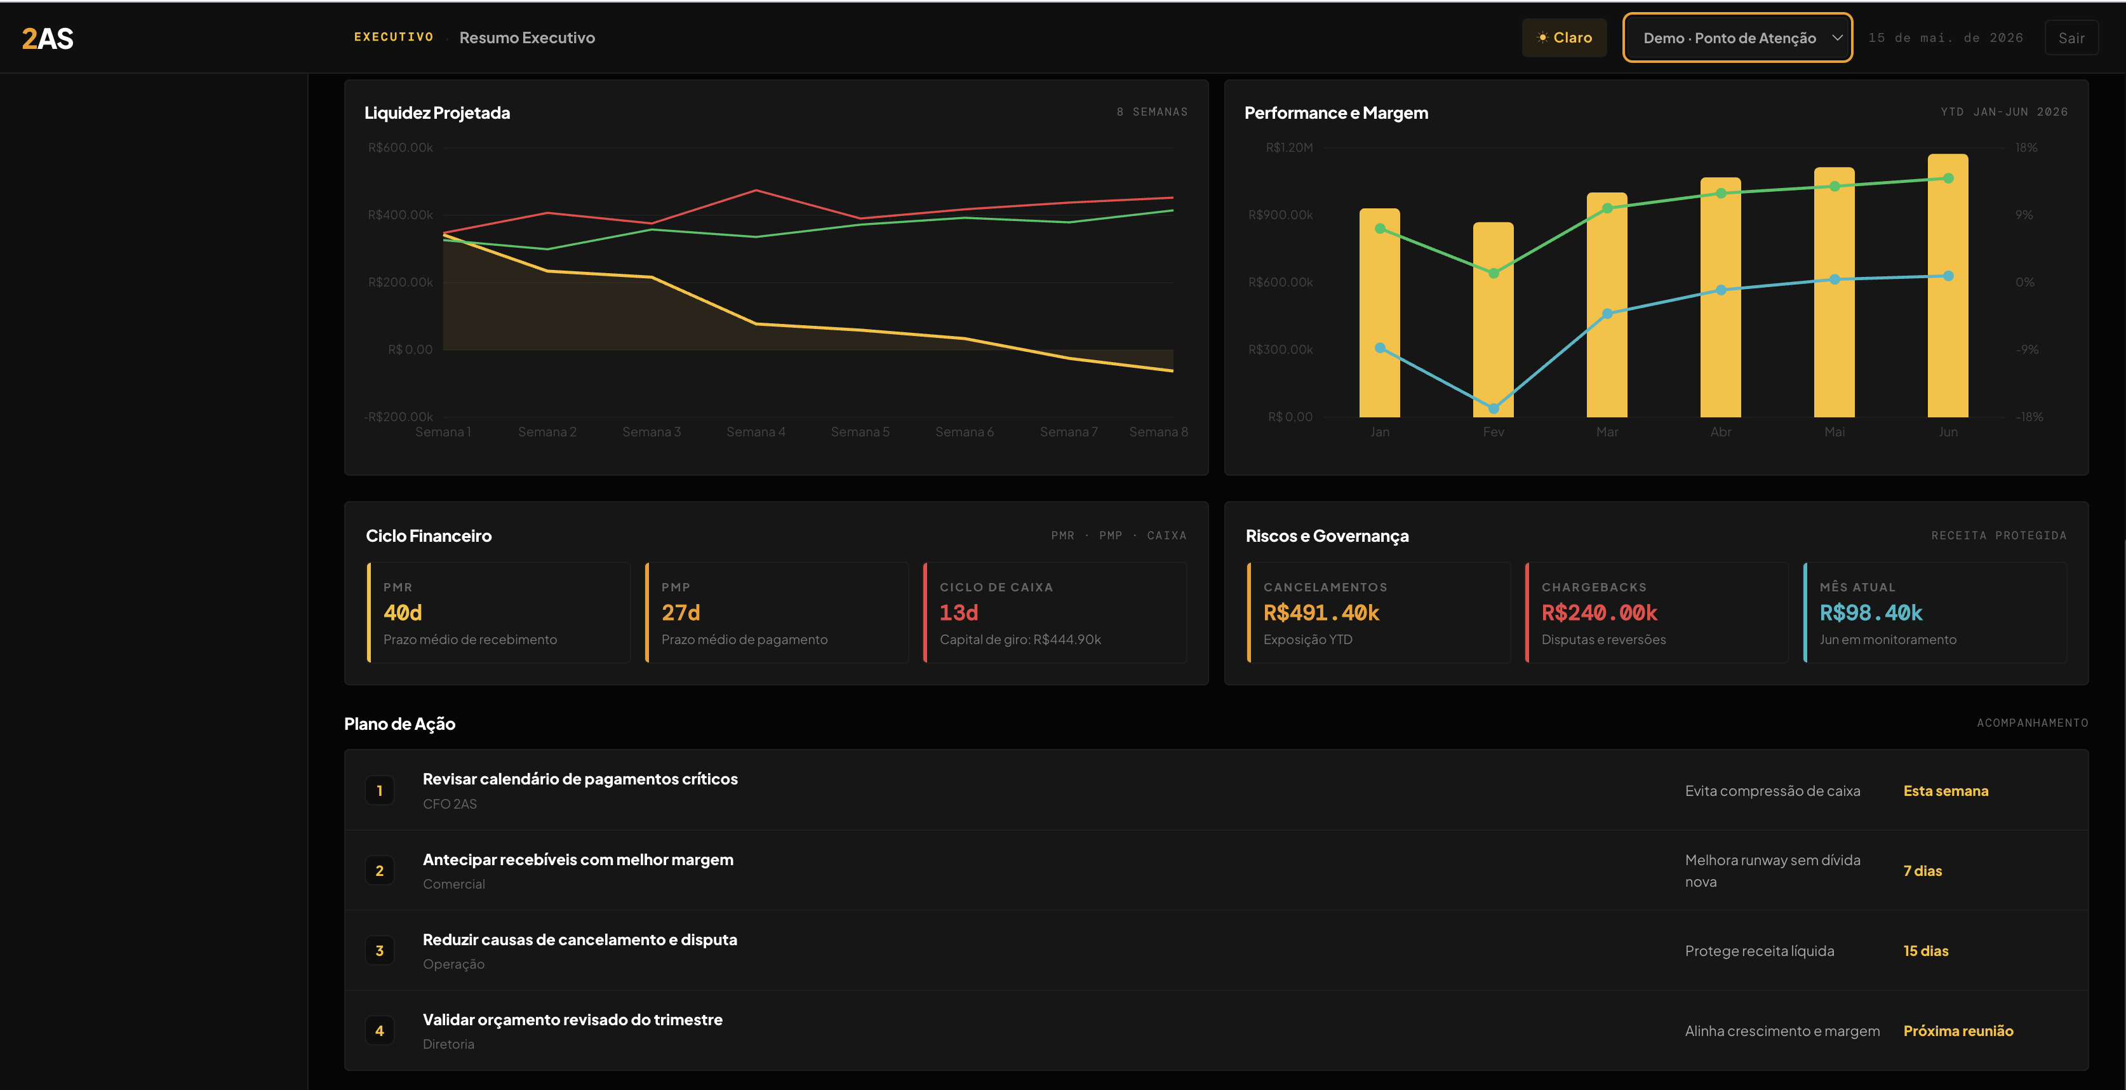Click the Plano de Ação heading
The width and height of the screenshot is (2126, 1090).
click(399, 724)
